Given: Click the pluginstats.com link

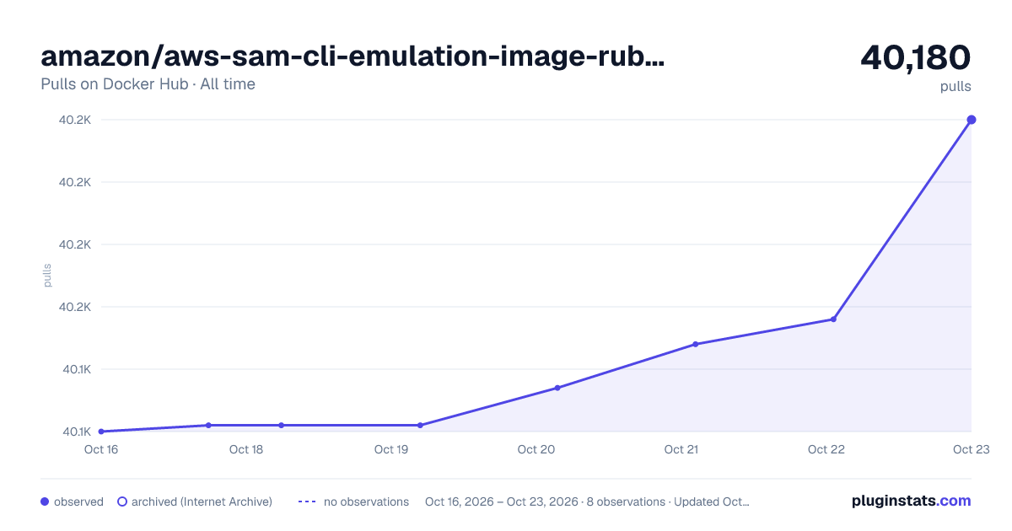Looking at the screenshot, I should [911, 501].
